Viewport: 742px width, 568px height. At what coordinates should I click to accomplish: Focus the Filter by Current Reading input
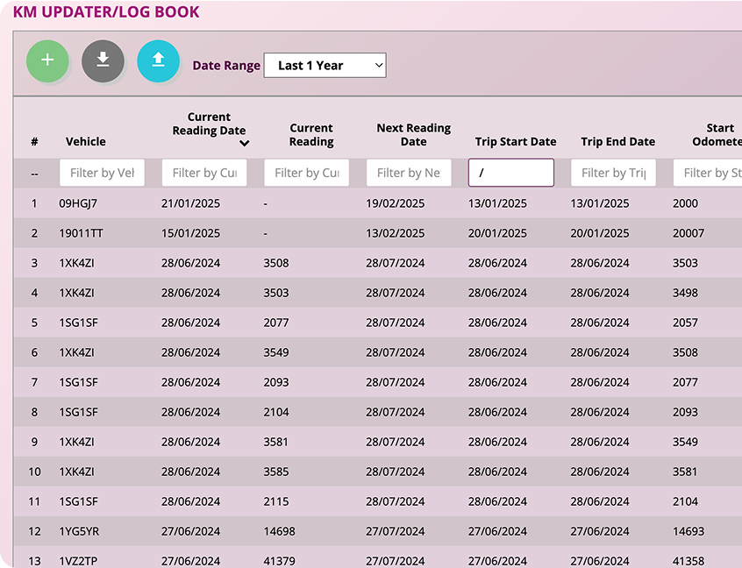306,173
